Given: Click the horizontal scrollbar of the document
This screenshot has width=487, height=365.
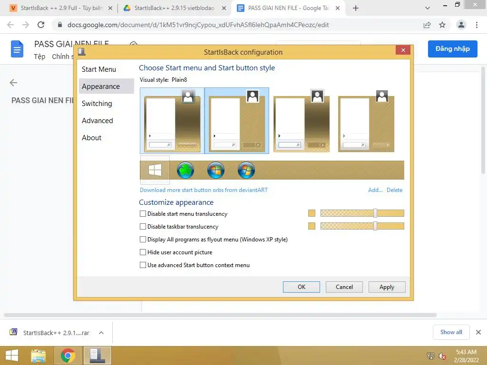Looking at the screenshot, I should (220, 315).
